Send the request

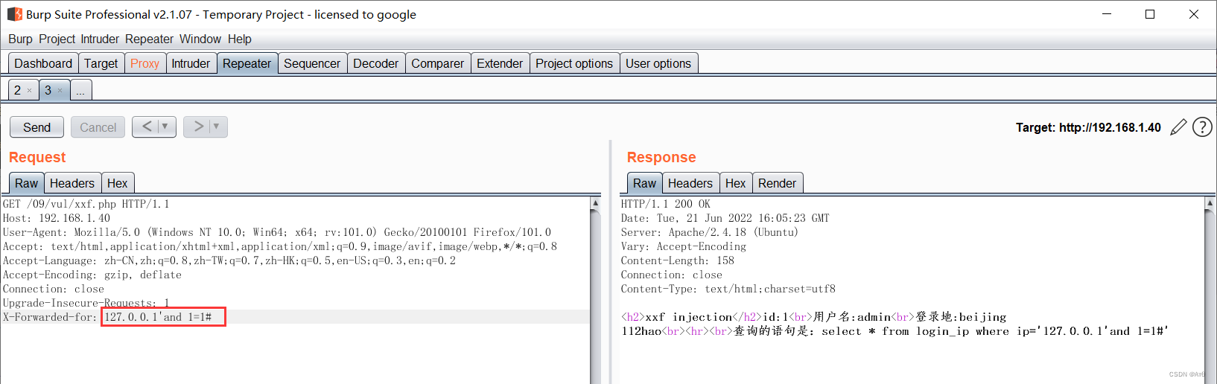tap(36, 127)
